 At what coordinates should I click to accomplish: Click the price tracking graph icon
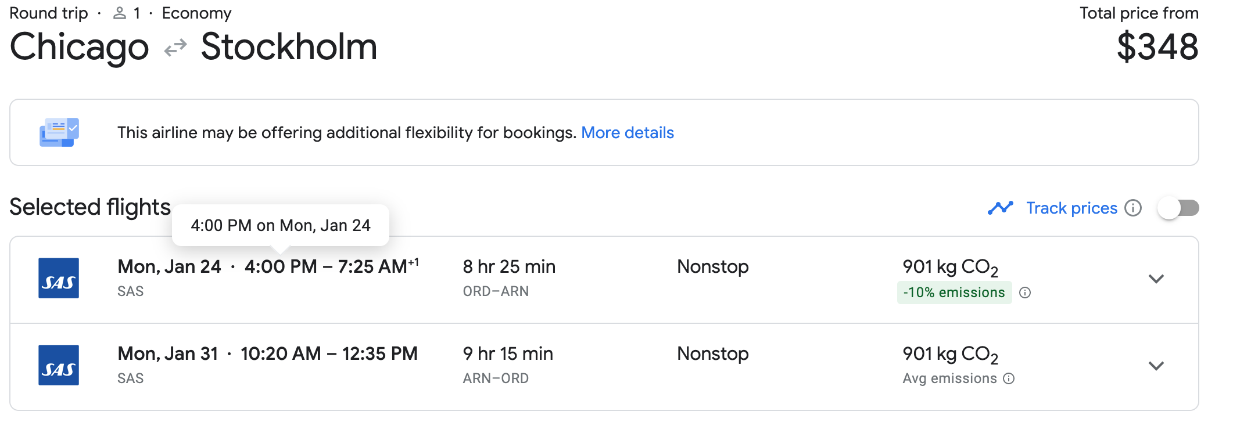1000,208
